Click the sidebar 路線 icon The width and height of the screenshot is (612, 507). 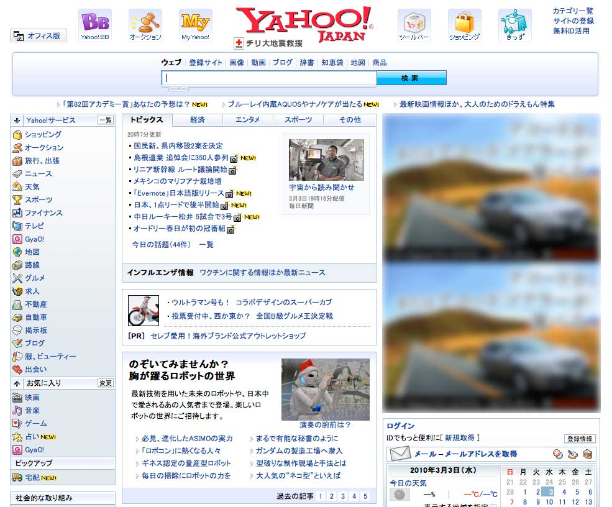[17, 265]
